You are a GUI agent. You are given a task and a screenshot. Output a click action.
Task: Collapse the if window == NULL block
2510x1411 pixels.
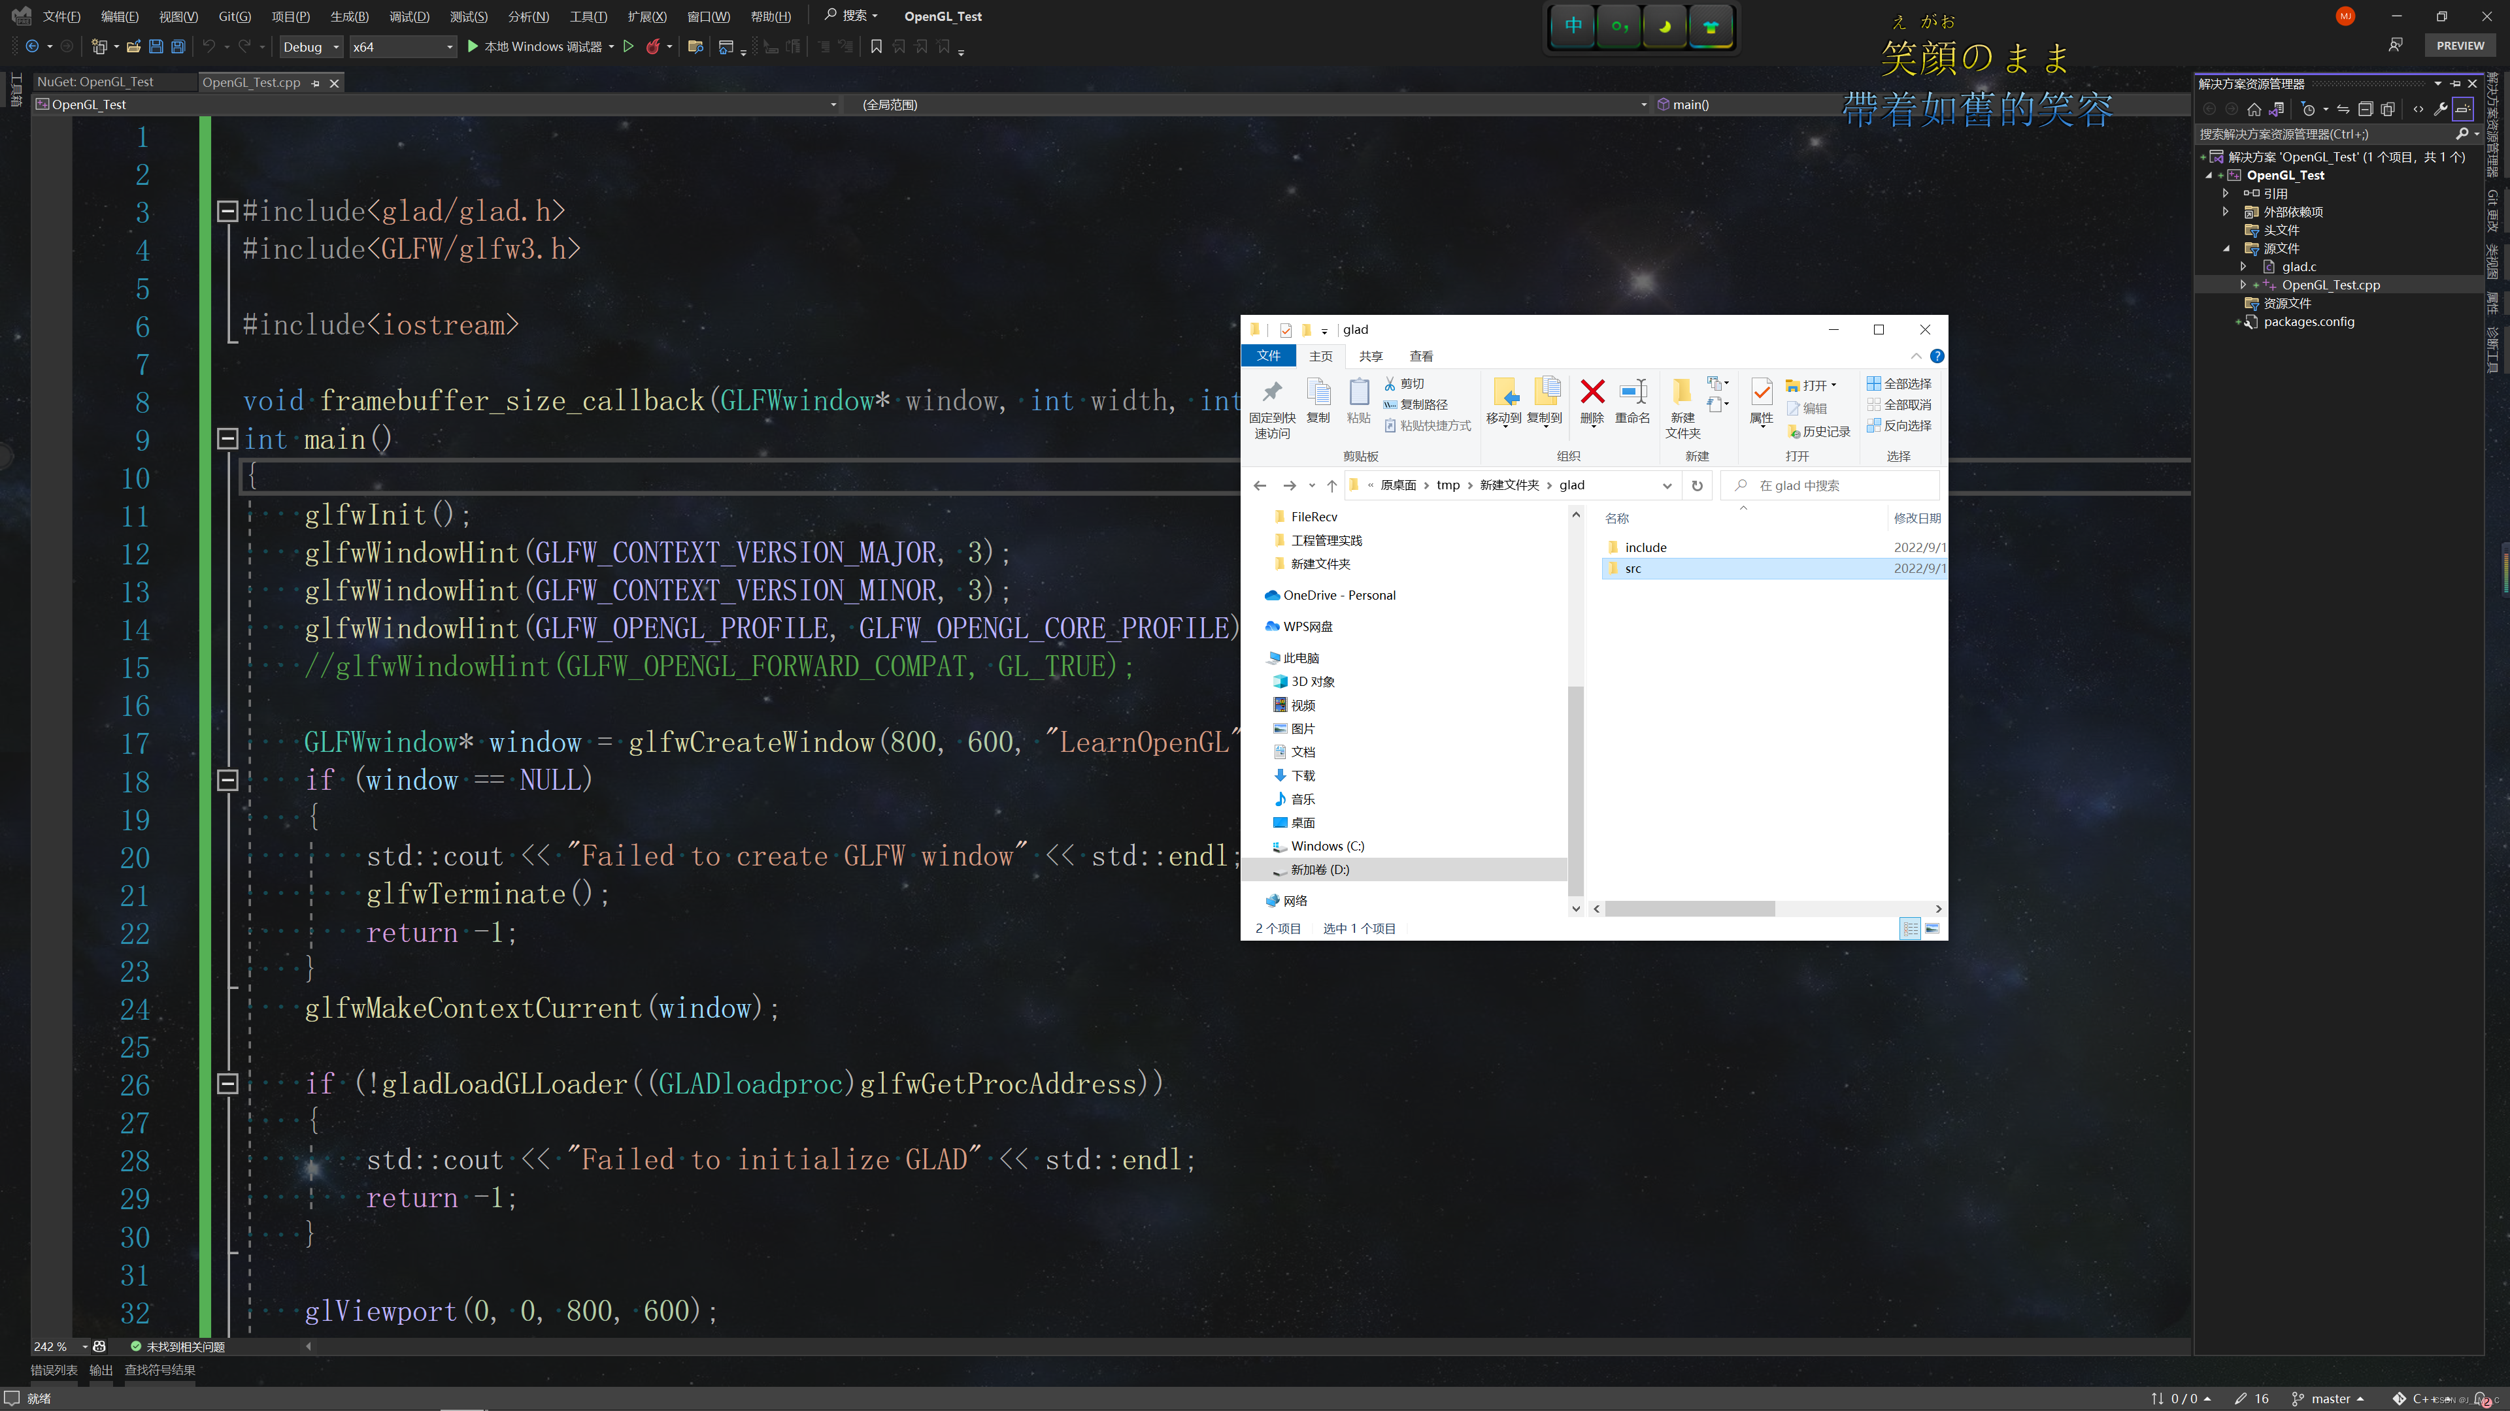(x=227, y=780)
